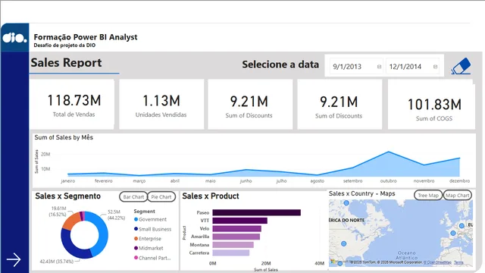The height and width of the screenshot is (273, 485).
Task: Select the Velo product bar
Action: coord(236,228)
